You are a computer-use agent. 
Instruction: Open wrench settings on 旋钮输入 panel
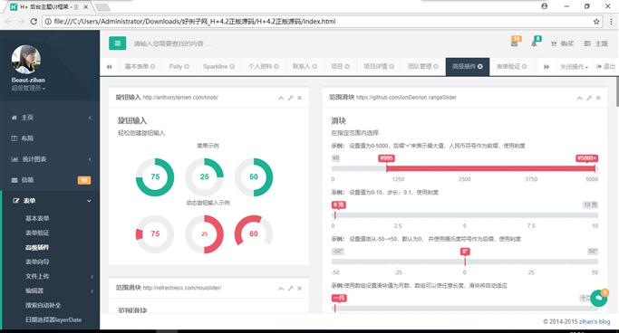coord(290,98)
